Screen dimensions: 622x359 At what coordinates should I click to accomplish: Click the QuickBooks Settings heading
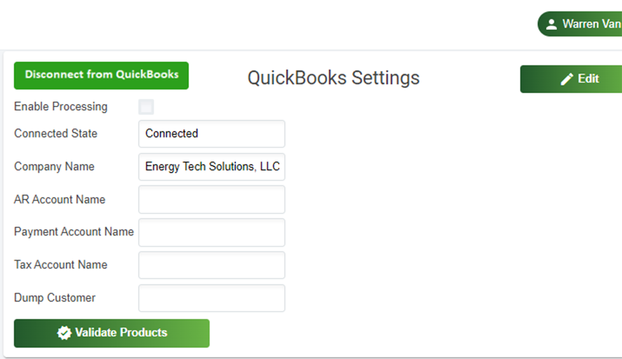(x=333, y=78)
